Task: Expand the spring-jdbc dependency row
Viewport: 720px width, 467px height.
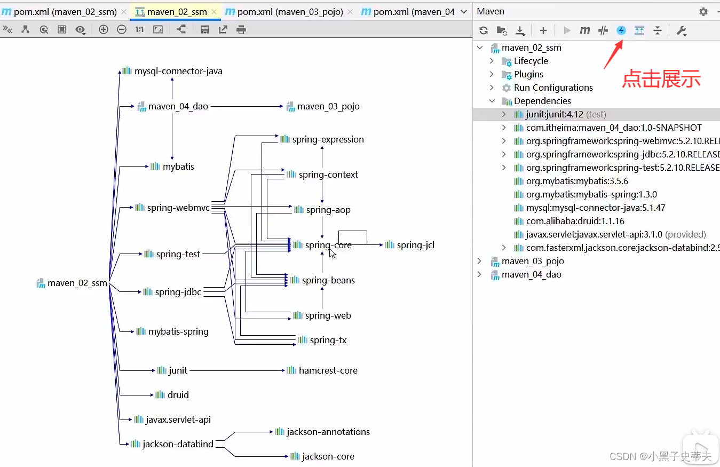Action: [x=504, y=154]
